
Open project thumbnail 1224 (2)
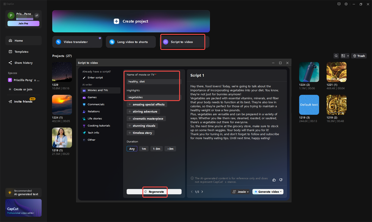(x=309, y=72)
